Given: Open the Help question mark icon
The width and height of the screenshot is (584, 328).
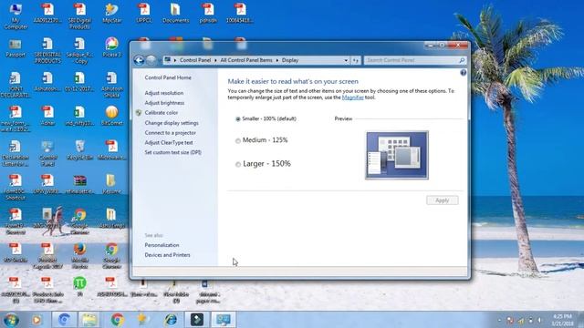Looking at the screenshot, I should (463, 73).
